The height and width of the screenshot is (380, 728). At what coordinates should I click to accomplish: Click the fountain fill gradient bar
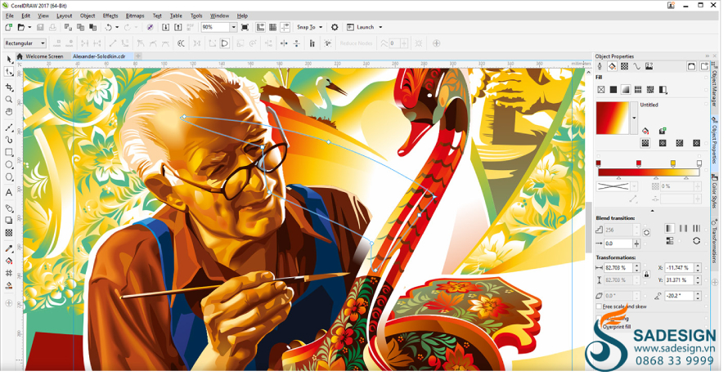649,172
